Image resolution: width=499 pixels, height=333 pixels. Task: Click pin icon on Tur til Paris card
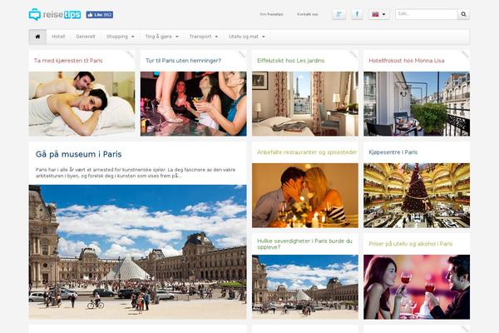point(242,54)
